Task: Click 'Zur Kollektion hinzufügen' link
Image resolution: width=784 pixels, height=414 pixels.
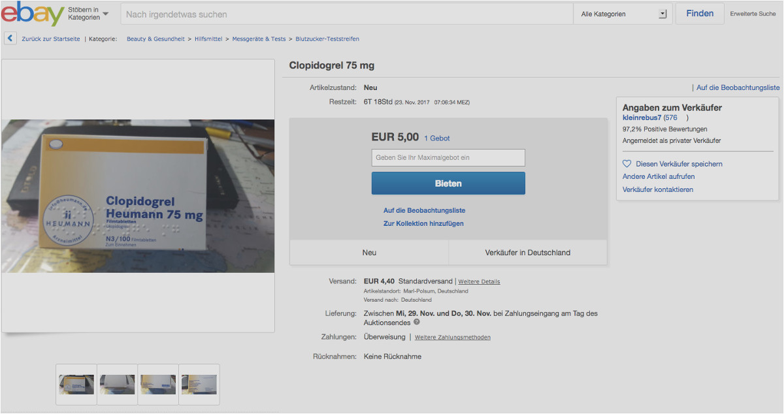Action: coord(423,223)
